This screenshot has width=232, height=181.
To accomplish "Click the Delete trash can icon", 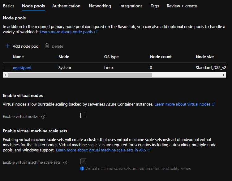I will [47, 46].
